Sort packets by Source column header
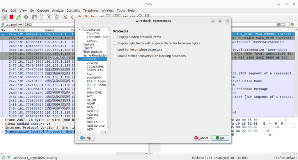This screenshot has height=160, width=298. pyautogui.click(x=57, y=30)
